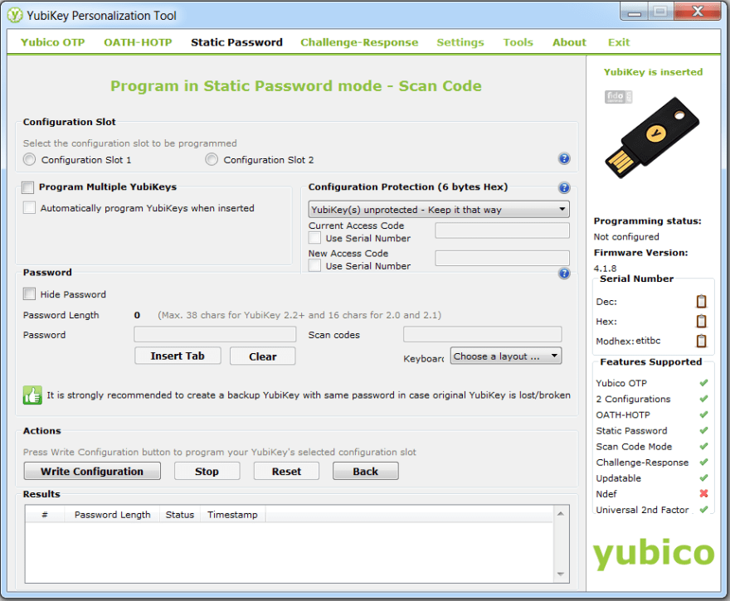Click the Timestamp column header
Screen dimensions: 730x601
pyautogui.click(x=232, y=515)
